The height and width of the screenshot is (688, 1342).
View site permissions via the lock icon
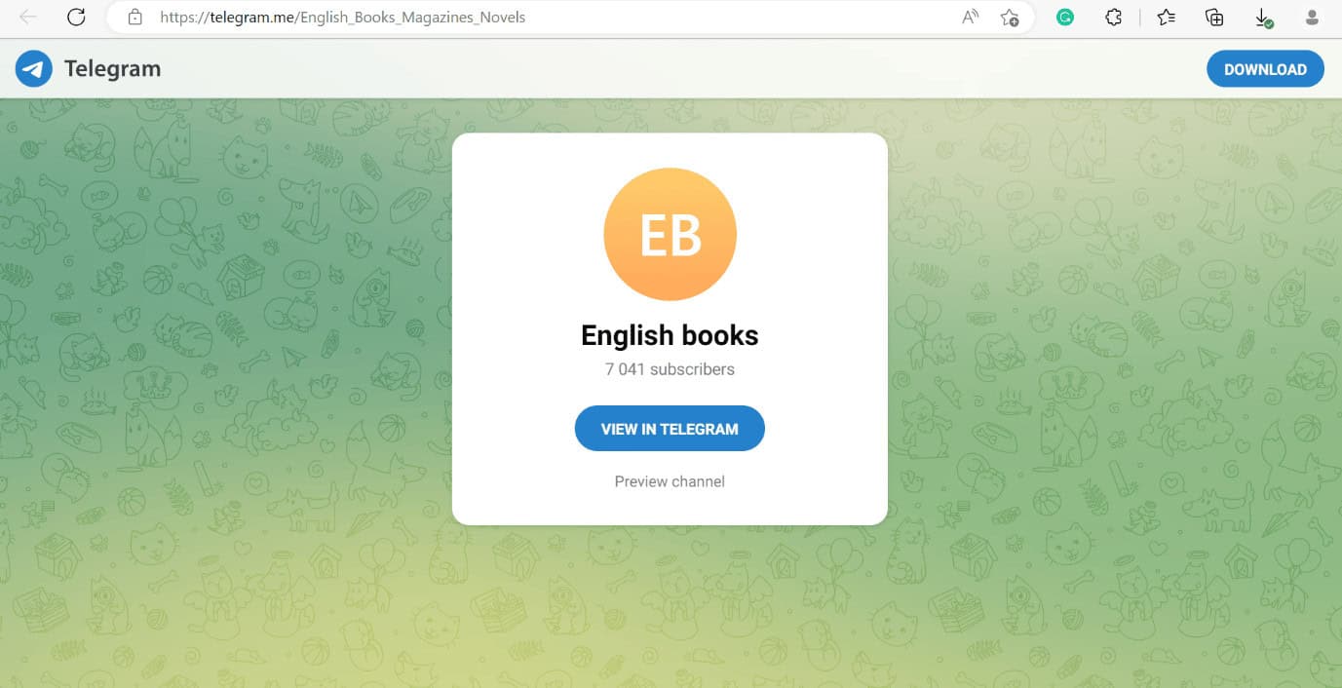point(133,17)
